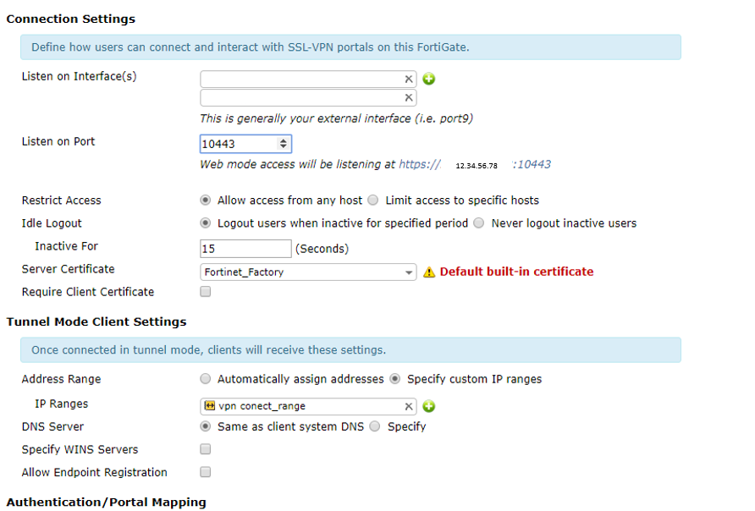
Task: Remove the second listen interface entry
Action: 409,98
